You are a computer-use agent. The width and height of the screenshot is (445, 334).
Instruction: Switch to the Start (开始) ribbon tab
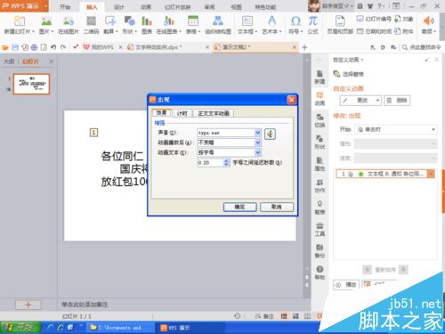[65, 7]
